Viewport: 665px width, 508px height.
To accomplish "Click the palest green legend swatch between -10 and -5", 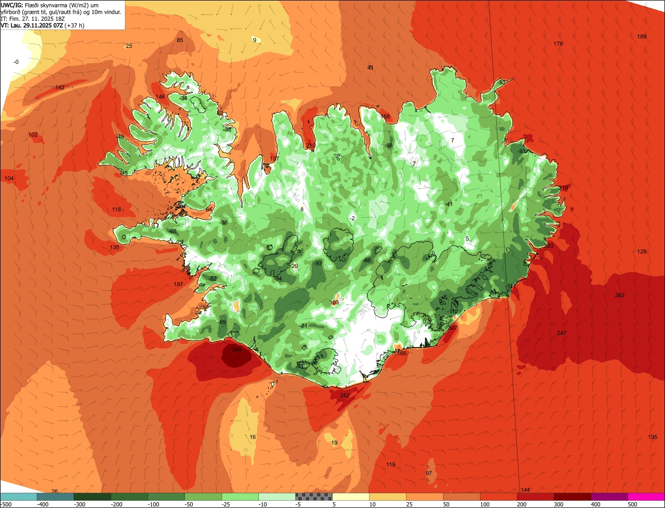I will [x=277, y=497].
